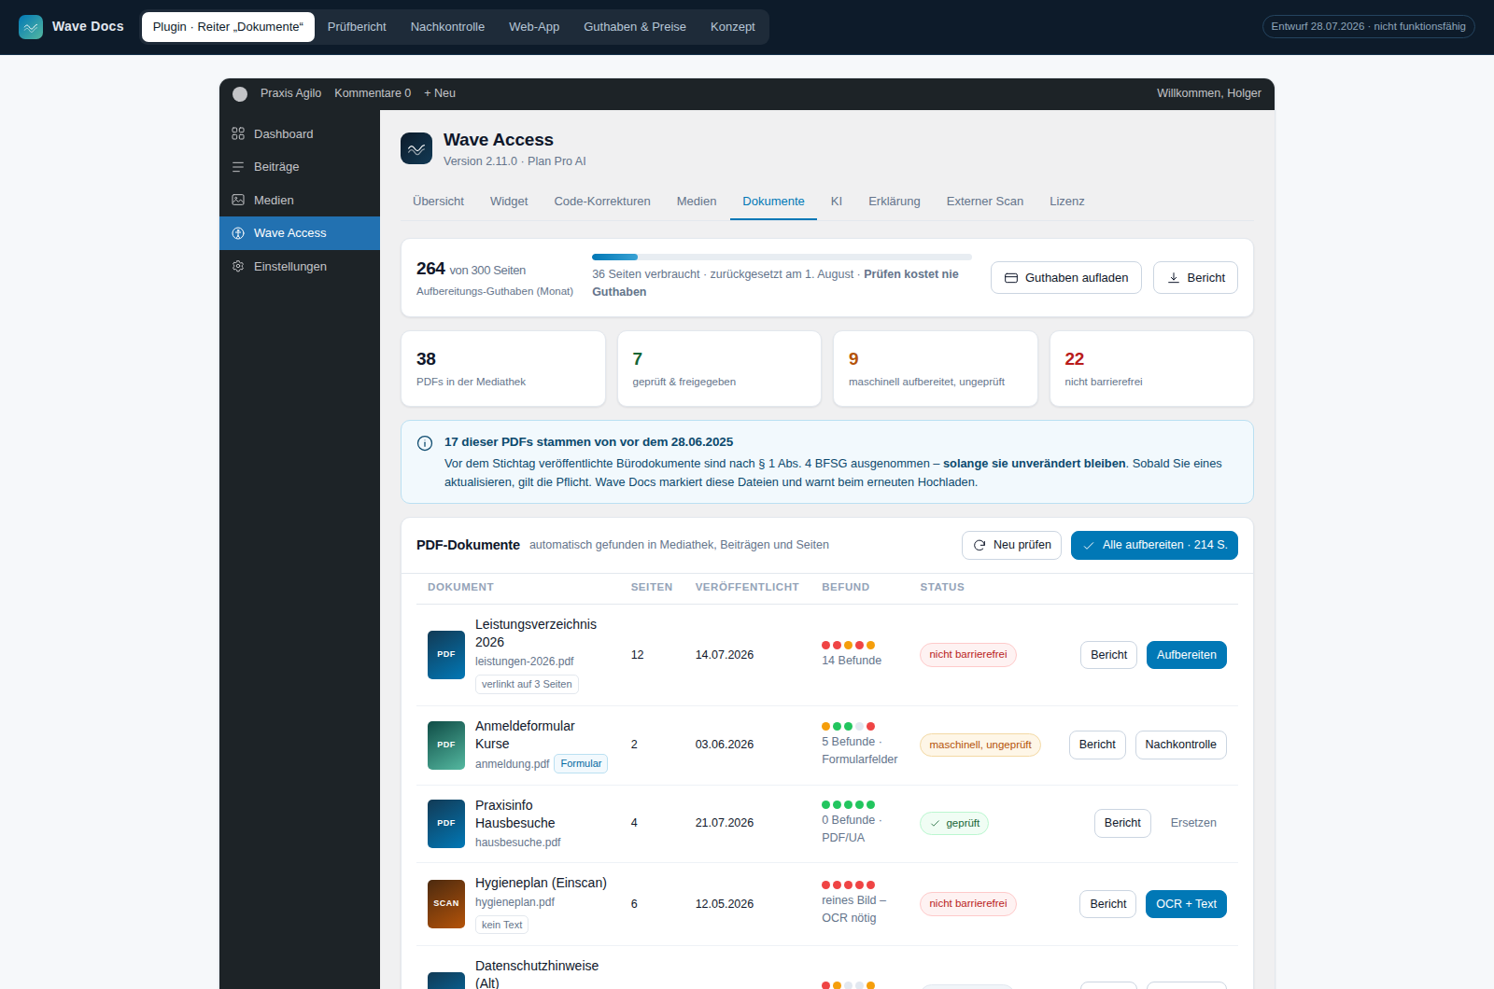Open the Nachkontrolle top tab

coord(447,27)
